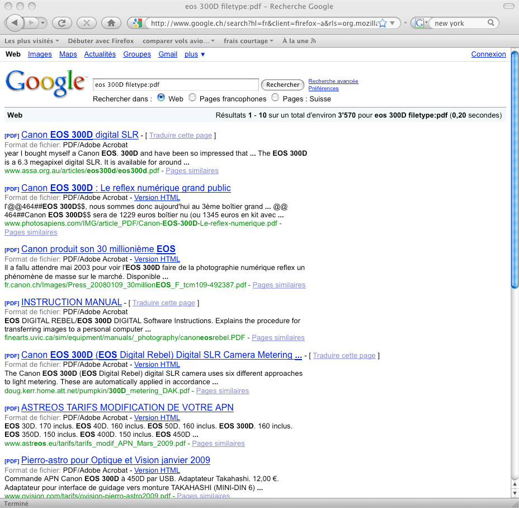Open 'Pierro-astro pour Optique et Vision janvier 2009'
Image resolution: width=519 pixels, height=508 pixels.
click(x=116, y=460)
